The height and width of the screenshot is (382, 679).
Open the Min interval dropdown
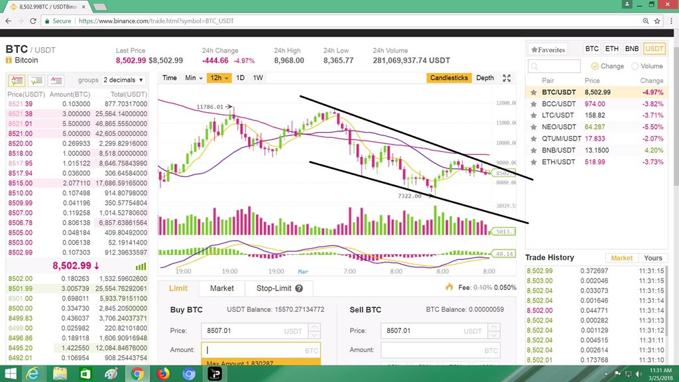click(x=194, y=78)
